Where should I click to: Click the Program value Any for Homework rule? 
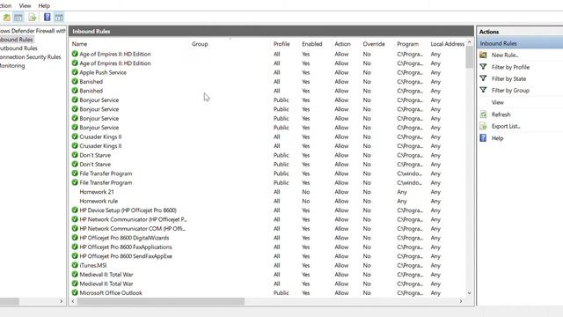pyautogui.click(x=402, y=202)
